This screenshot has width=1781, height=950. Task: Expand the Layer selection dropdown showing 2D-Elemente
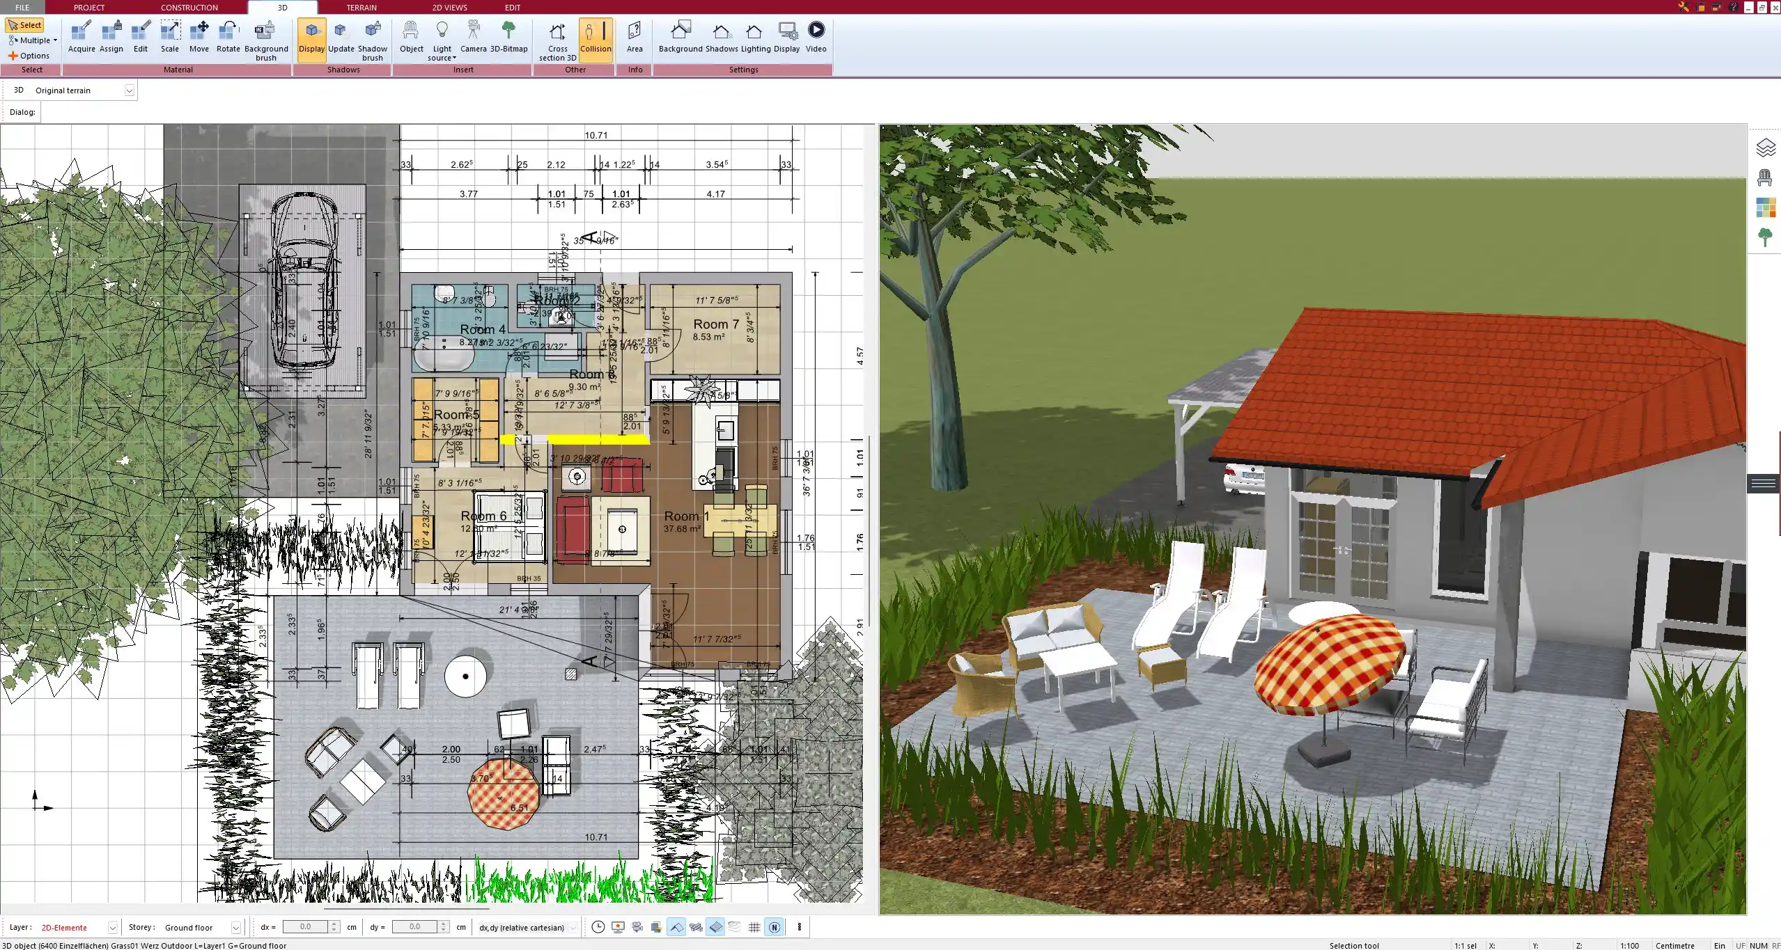pos(111,927)
